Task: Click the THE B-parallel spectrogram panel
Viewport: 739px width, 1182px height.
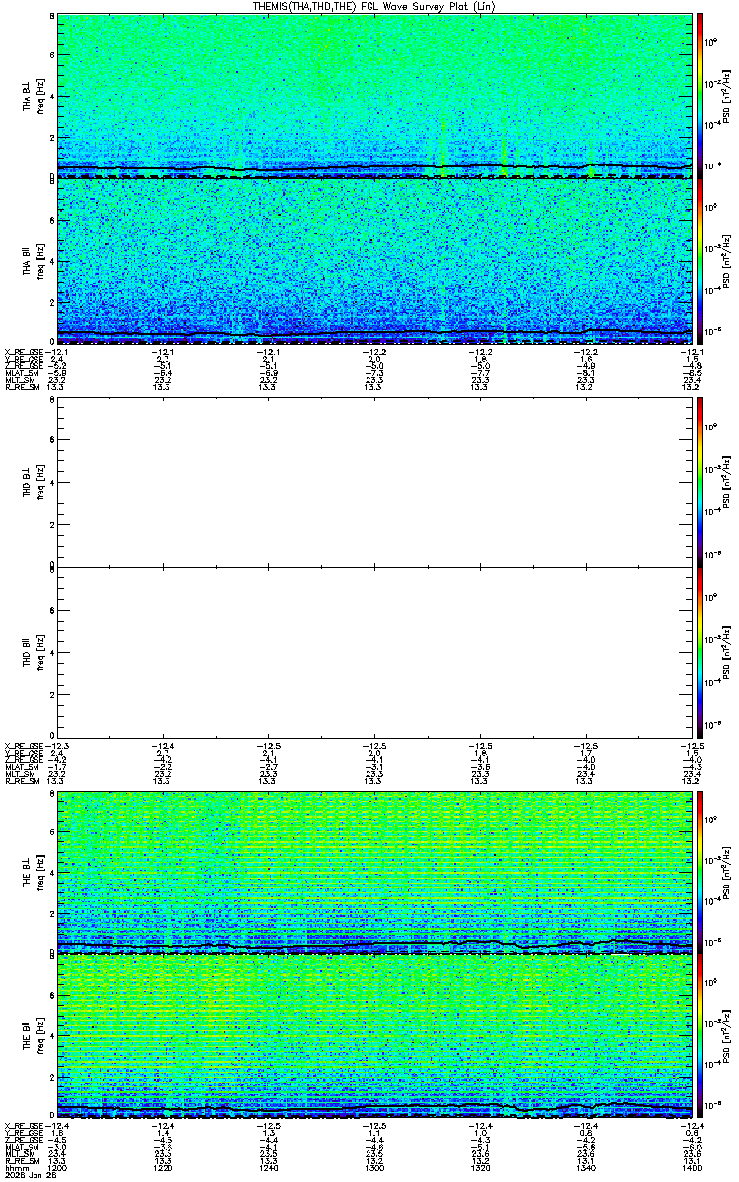Action: 375,1036
